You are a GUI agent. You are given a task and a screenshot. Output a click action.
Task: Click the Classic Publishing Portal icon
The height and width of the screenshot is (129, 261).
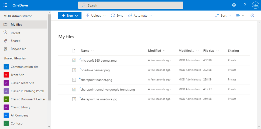click(x=6, y=91)
